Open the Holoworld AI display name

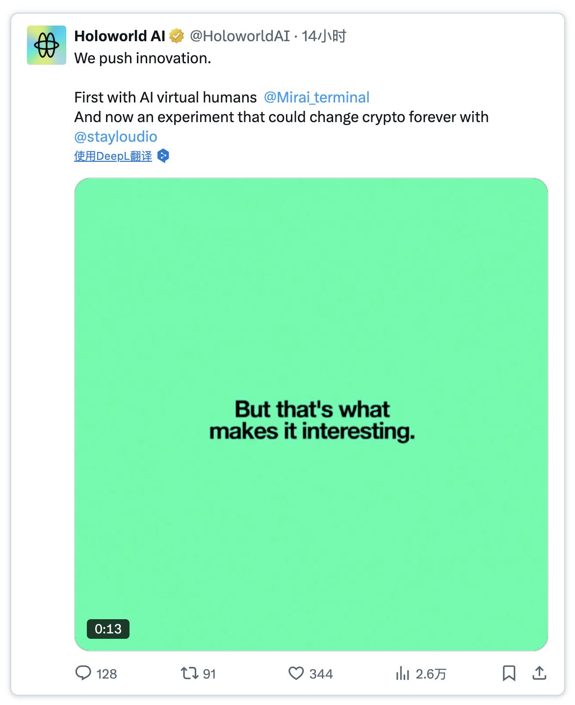coord(120,36)
